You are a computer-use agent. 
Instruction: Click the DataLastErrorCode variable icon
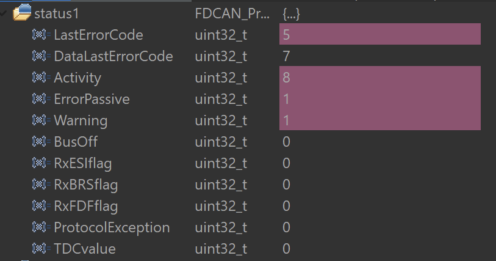(x=40, y=56)
